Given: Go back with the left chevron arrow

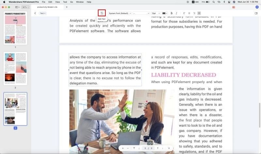Looking at the screenshot, I should tap(35, 13).
